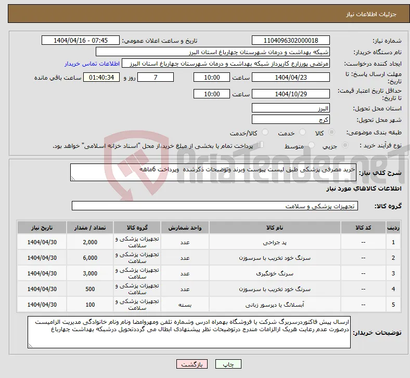Click the announcement date field 1404/04/16 - 07:45

(x=81, y=40)
